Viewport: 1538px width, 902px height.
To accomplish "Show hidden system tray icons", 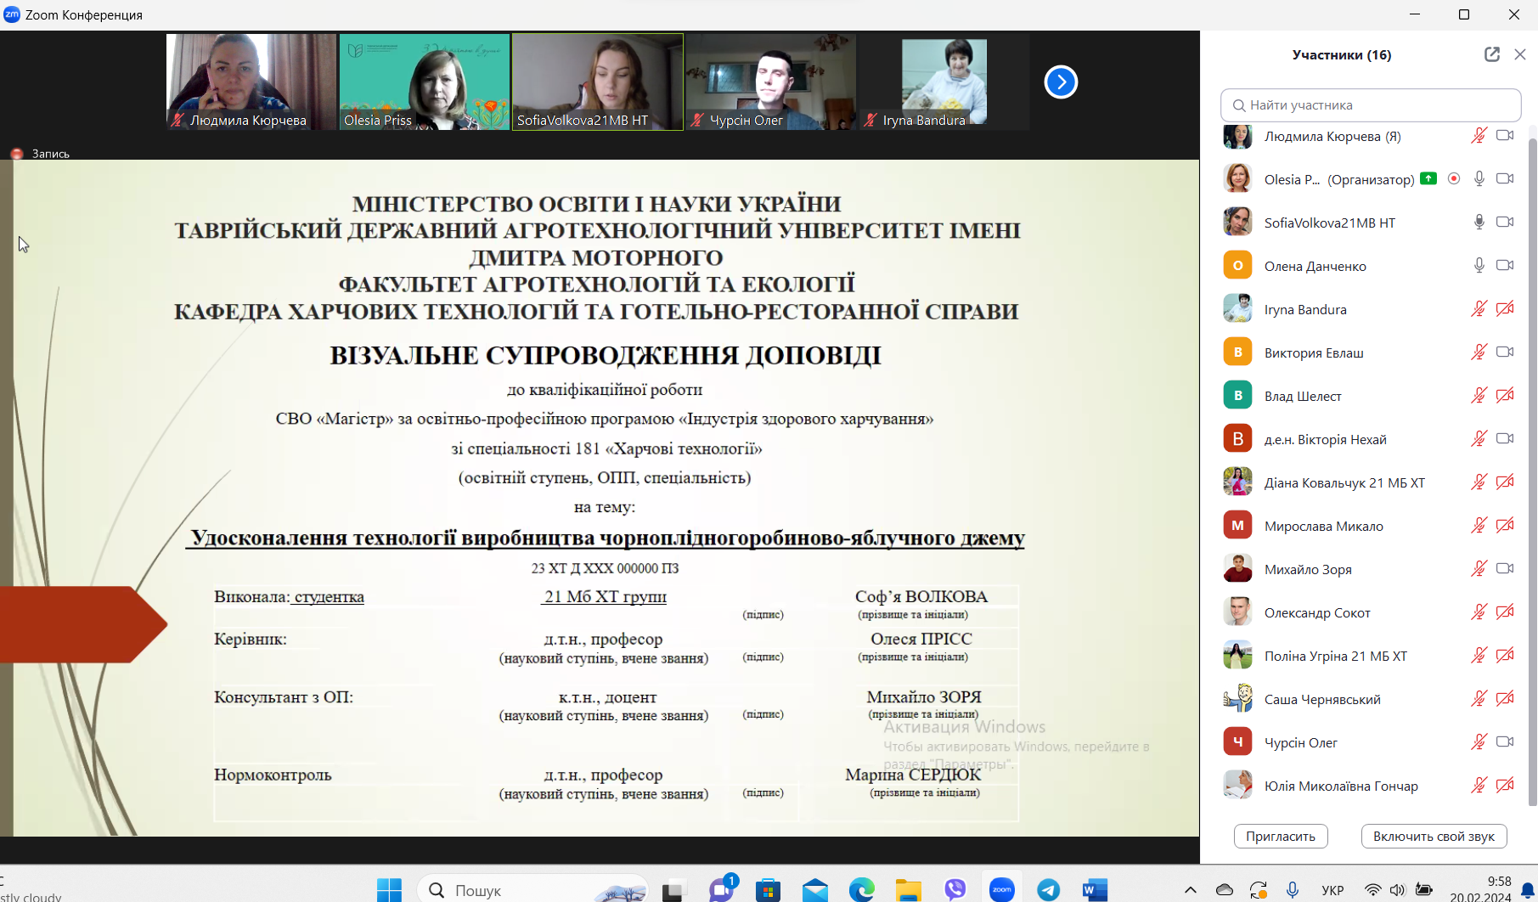I will [x=1191, y=890].
